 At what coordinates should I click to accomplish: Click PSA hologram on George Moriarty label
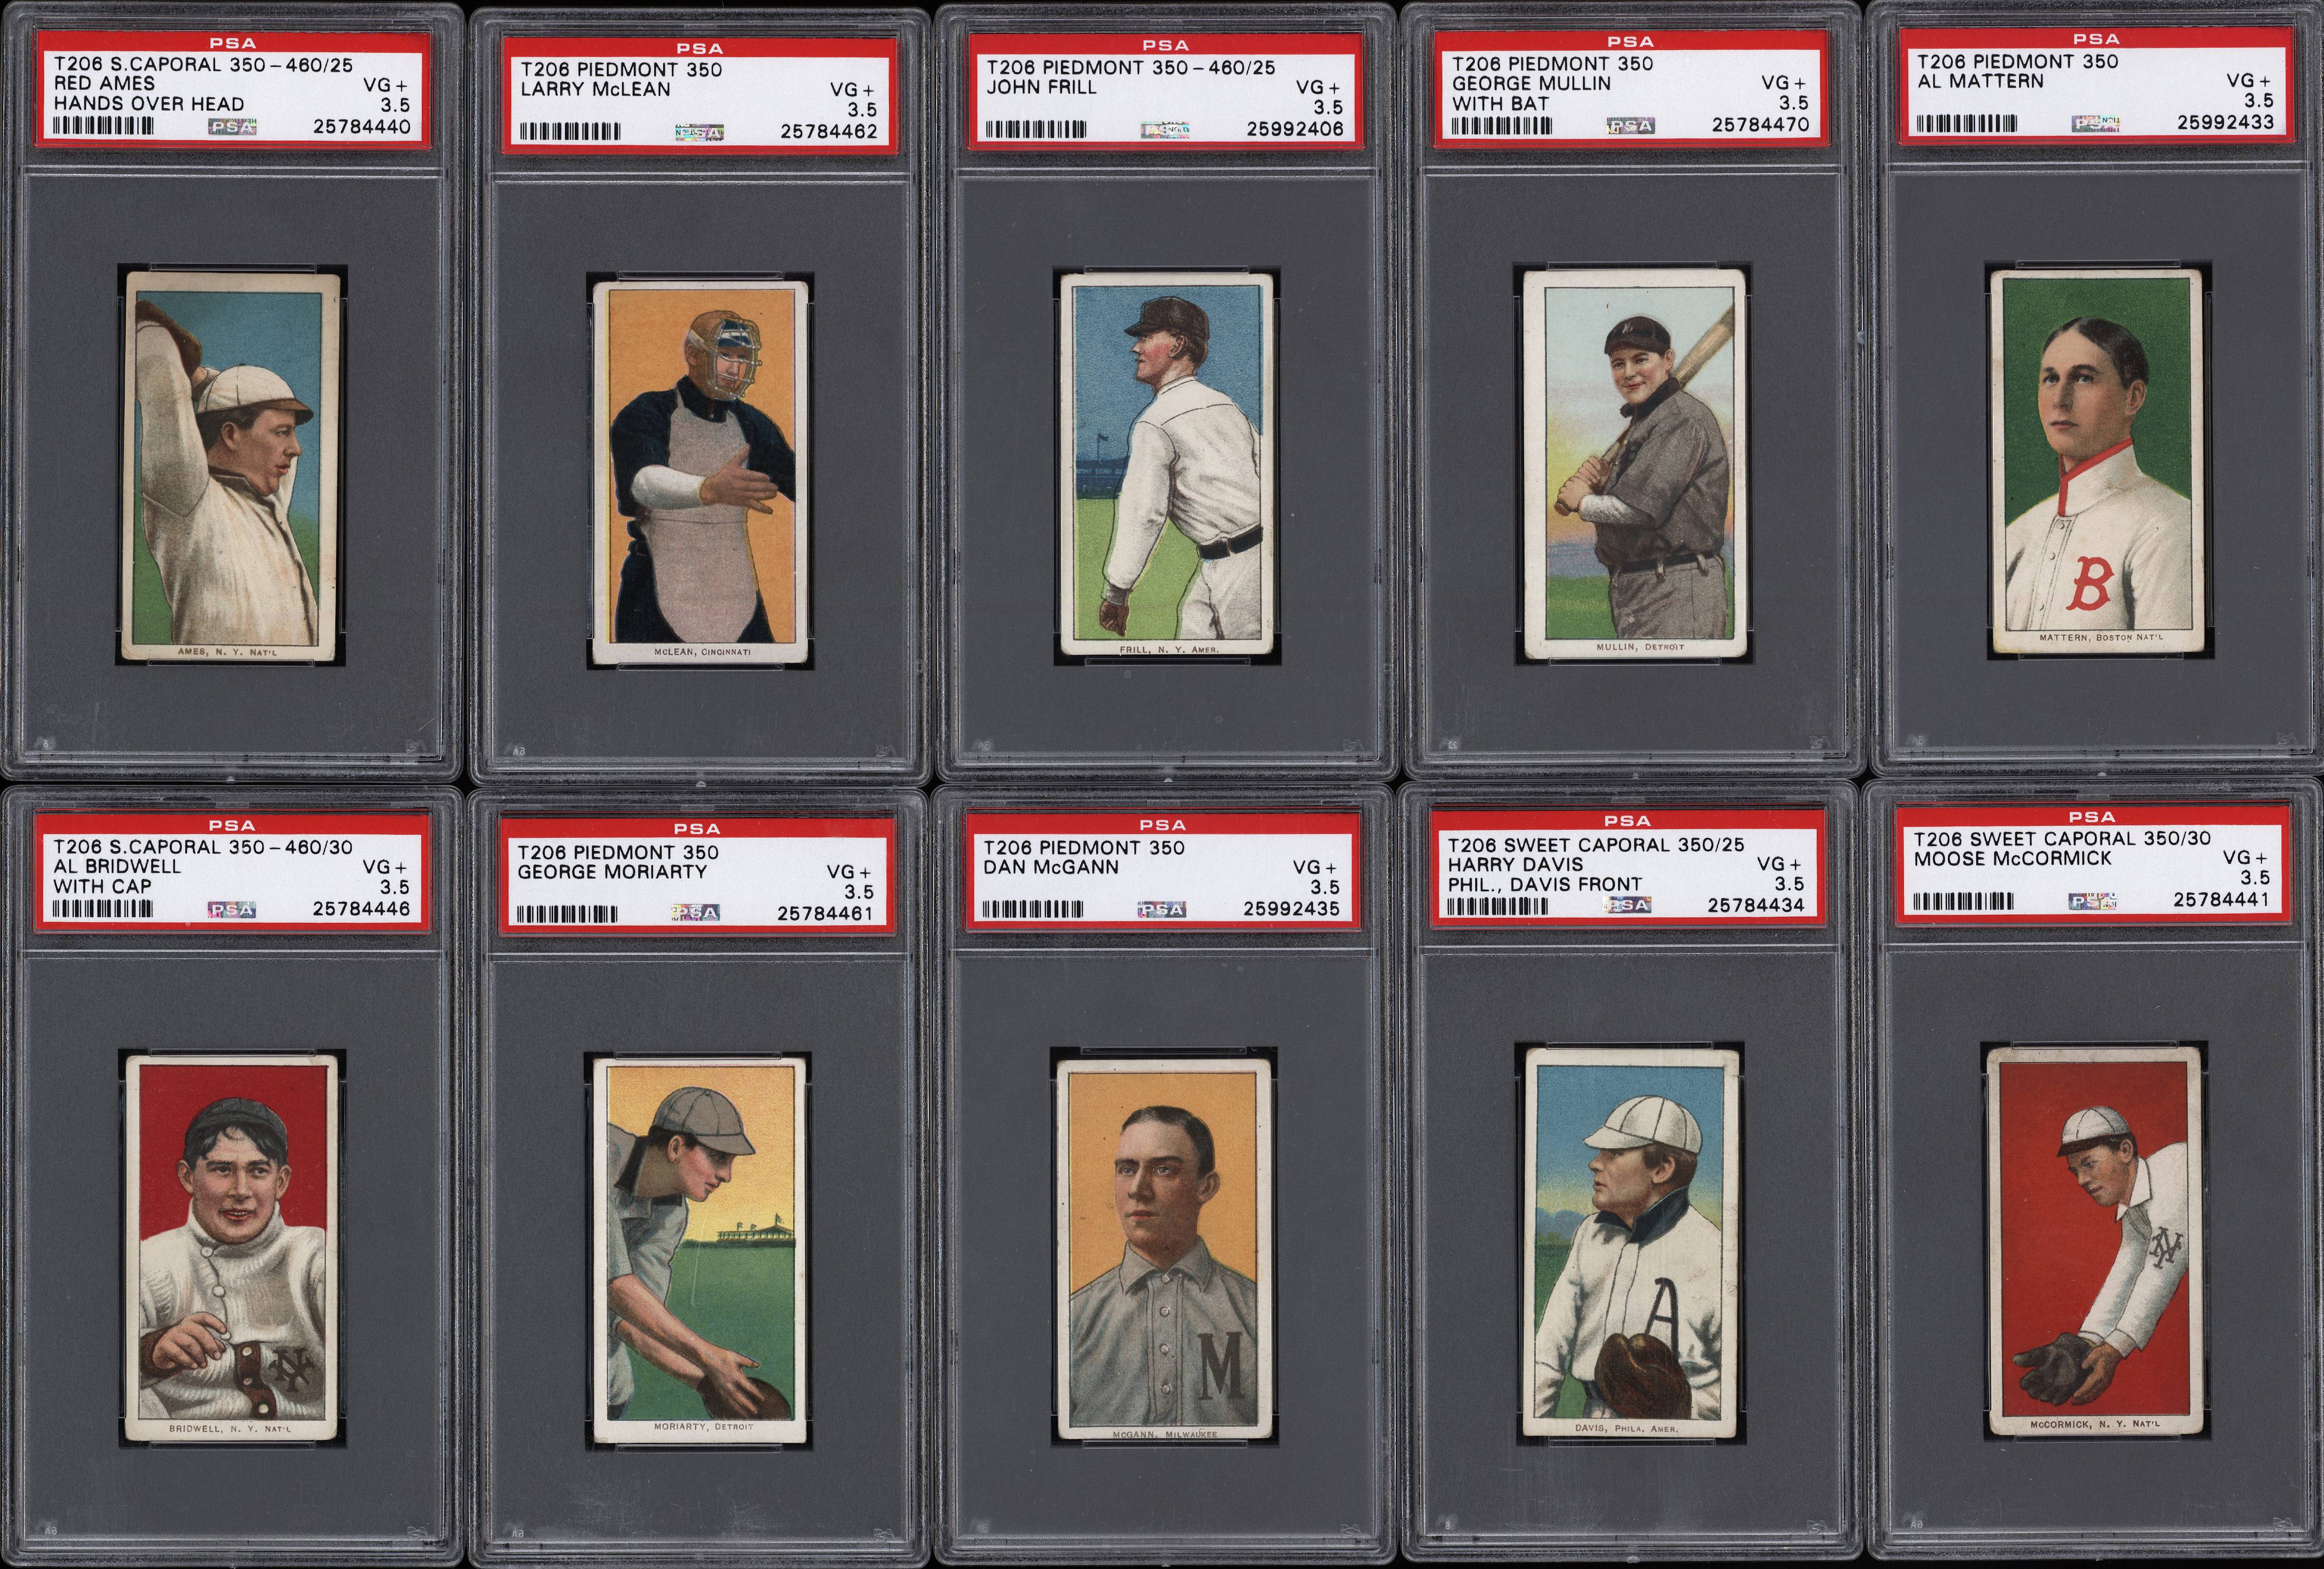pos(695,912)
